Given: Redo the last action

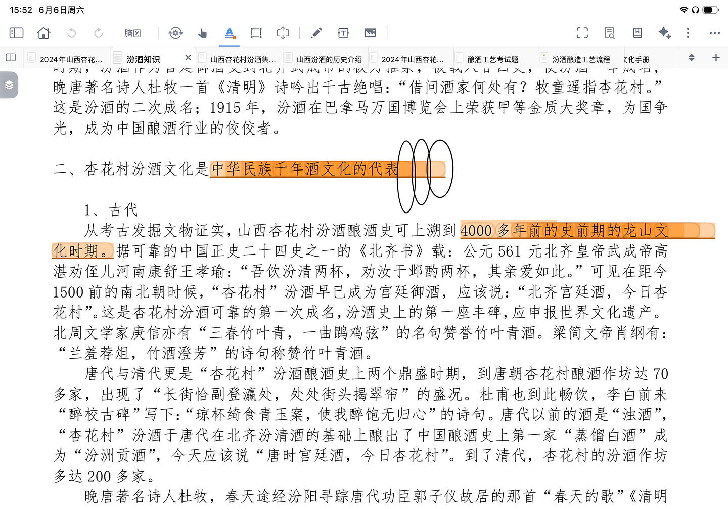Looking at the screenshot, I should pos(99,33).
